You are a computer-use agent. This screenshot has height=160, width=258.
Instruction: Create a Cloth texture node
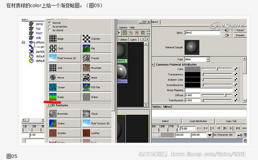(x=65, y=48)
